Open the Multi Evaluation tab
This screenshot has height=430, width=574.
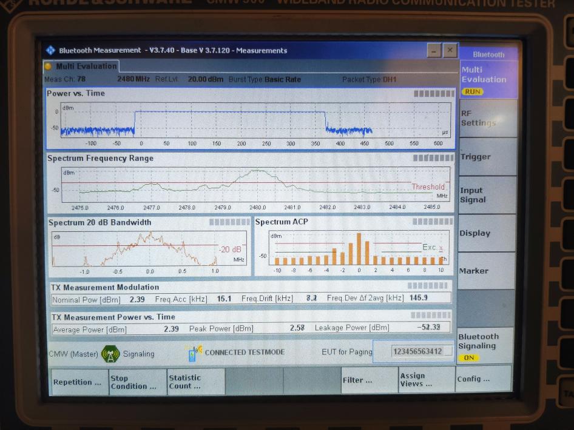[x=81, y=66]
